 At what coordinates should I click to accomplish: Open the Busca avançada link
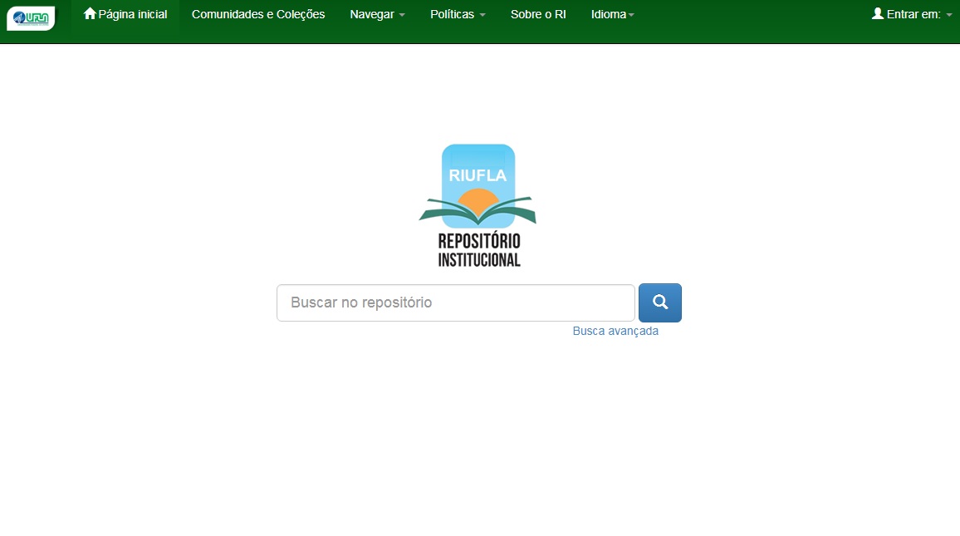pos(615,331)
